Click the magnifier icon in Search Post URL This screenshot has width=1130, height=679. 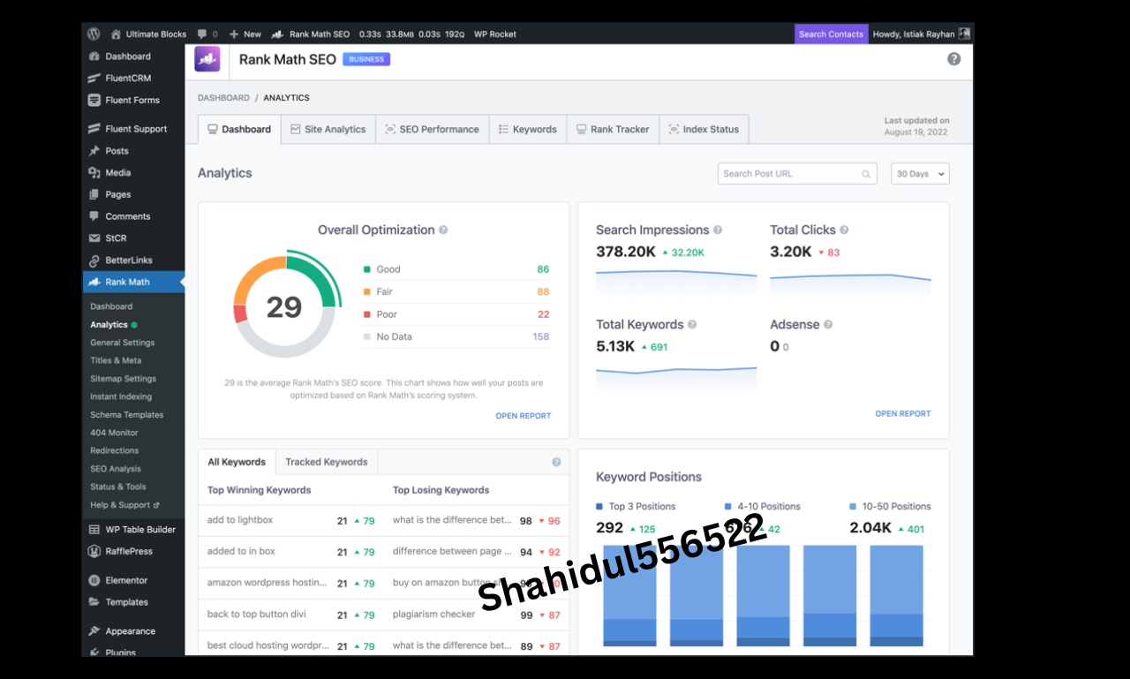[865, 173]
